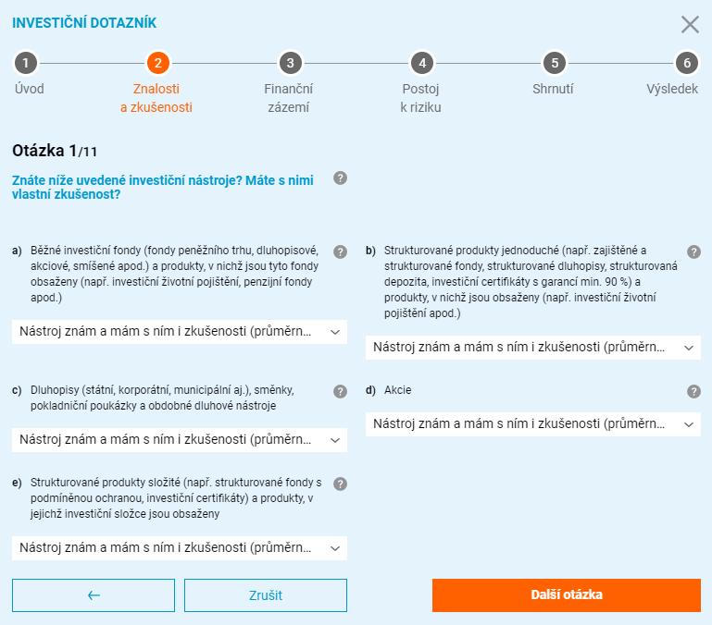Select step 3 Finanční zázemí

coord(290,63)
